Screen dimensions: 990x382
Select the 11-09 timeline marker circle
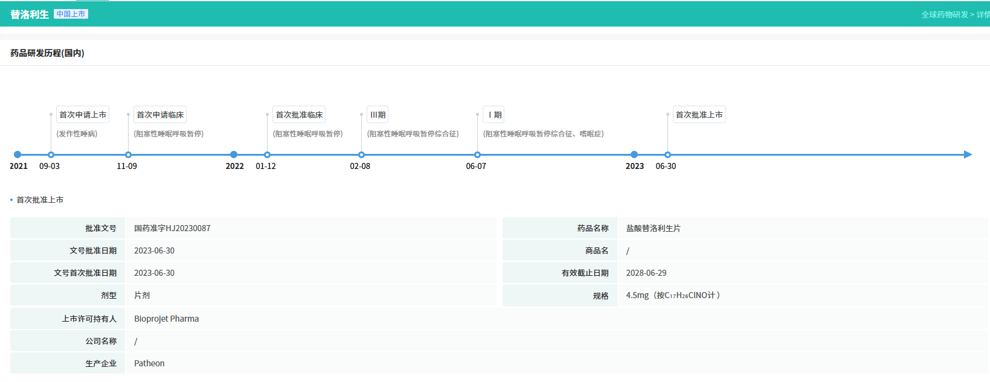click(128, 155)
